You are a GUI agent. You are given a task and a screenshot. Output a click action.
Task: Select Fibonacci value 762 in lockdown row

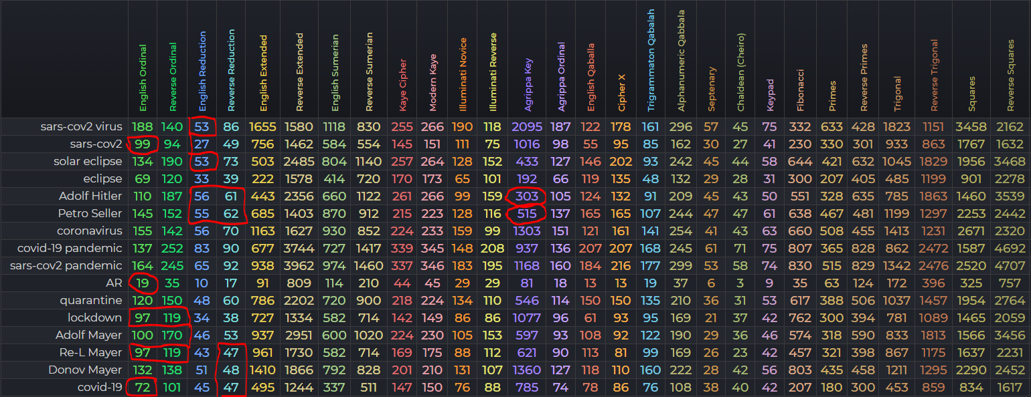tap(800, 317)
